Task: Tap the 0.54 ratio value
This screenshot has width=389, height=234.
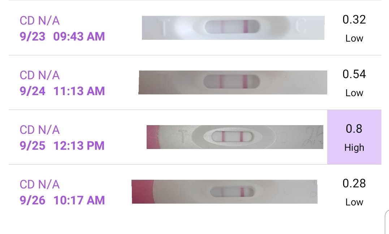Action: pos(354,75)
